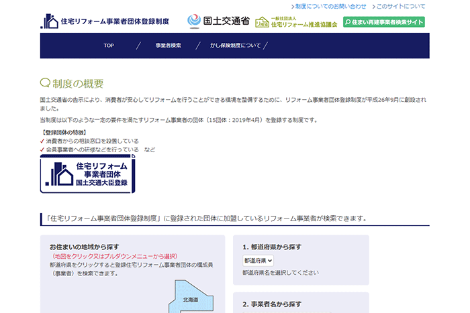The image size is (470, 313).
Task: Open the 国土交通省 logo link
Action: click(x=218, y=21)
